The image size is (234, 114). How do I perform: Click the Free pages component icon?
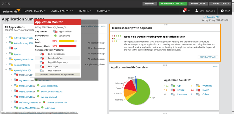coord(42,66)
